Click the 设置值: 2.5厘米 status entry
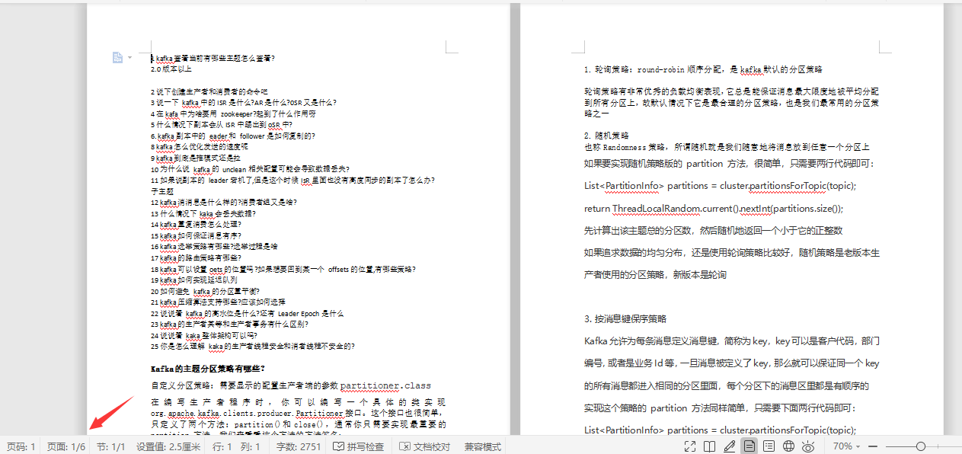 click(x=168, y=446)
